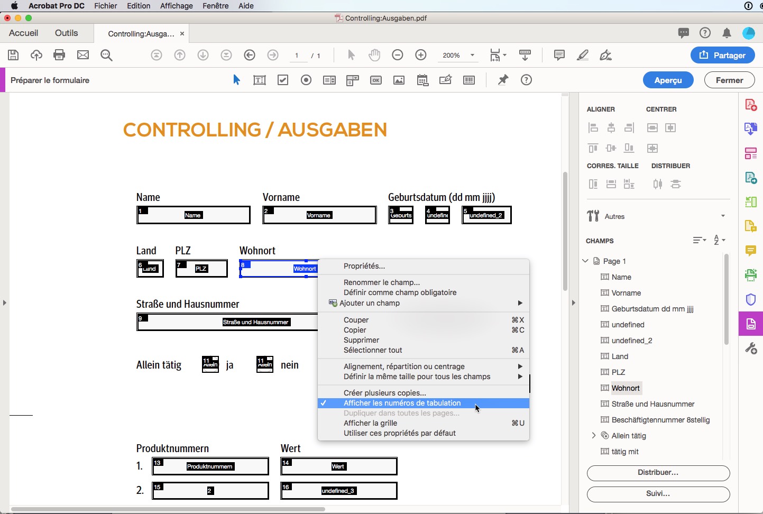Zoom out using the minus circle icon
The width and height of the screenshot is (763, 514).
(x=398, y=55)
